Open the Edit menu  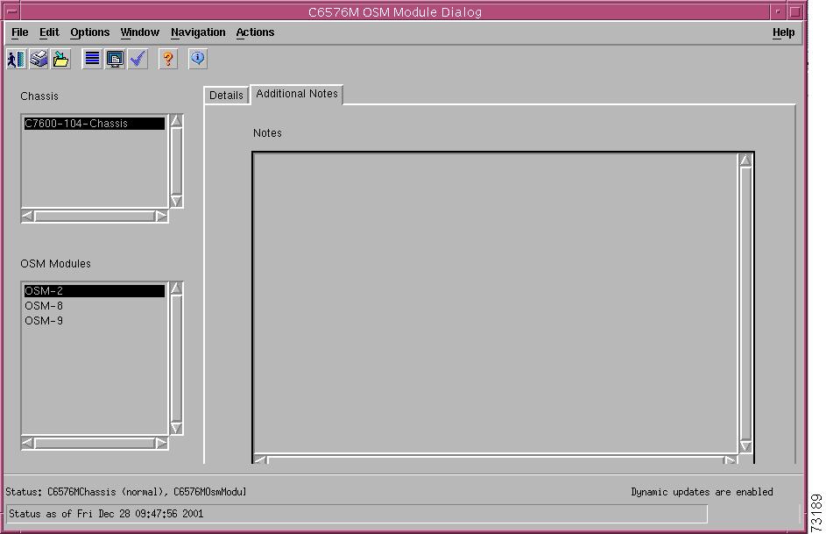click(x=49, y=32)
